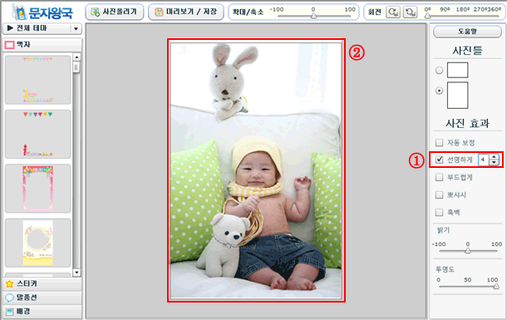Click the rotate clockwise icon
Screen dimensions: 507x320
[393, 12]
